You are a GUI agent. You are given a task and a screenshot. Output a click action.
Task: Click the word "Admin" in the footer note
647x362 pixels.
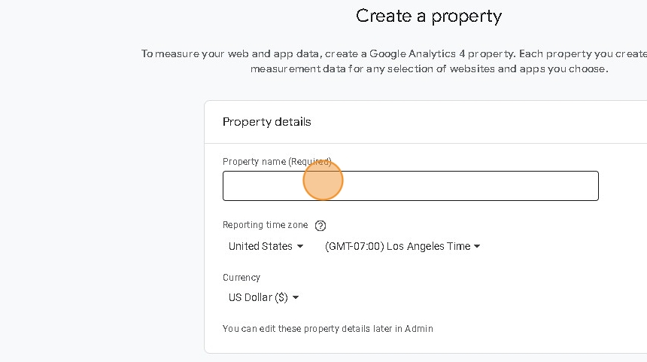click(x=419, y=329)
